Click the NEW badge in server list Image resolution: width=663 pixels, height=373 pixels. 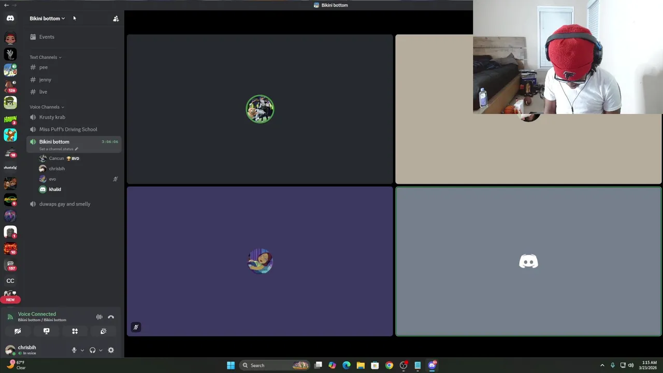click(x=10, y=299)
